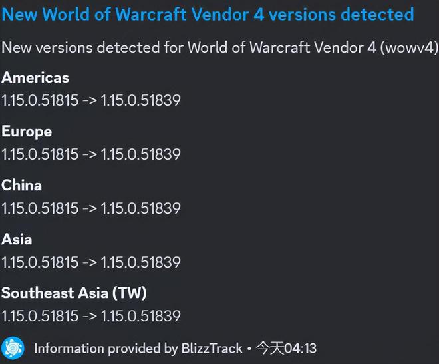Select the Southeast Asia (TW) heading
This screenshot has height=364, width=439.
pyautogui.click(x=74, y=293)
